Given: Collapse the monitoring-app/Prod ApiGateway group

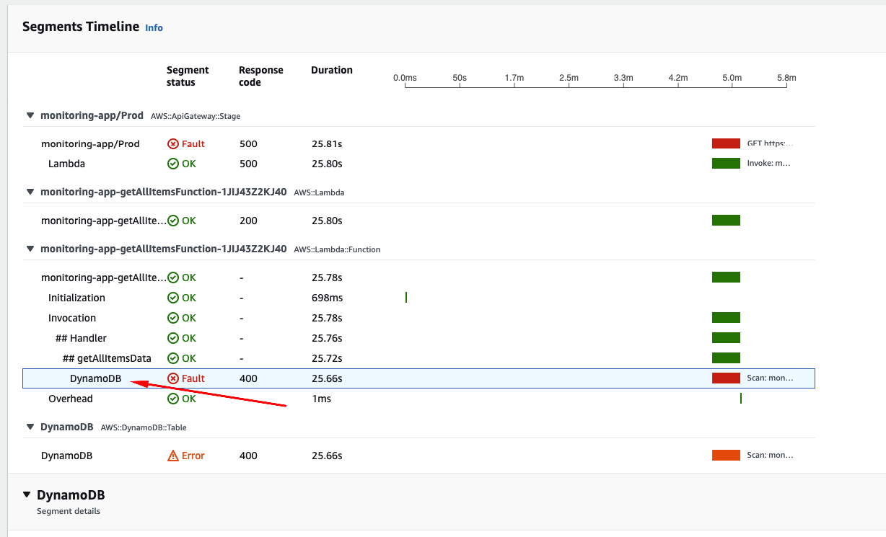Looking at the screenshot, I should tap(30, 115).
